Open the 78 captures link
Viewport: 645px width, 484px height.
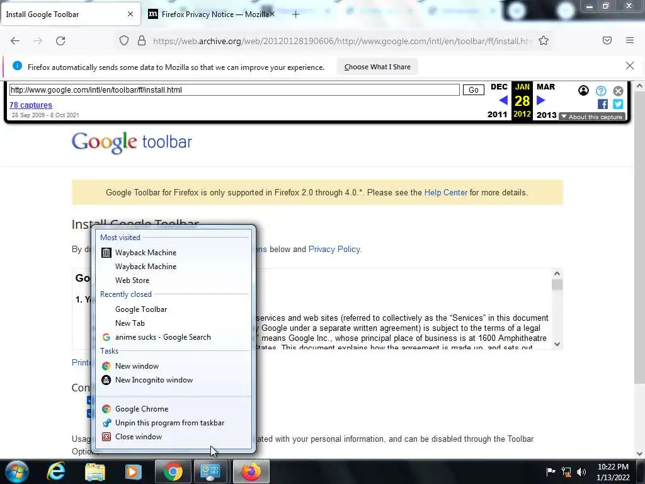31,105
